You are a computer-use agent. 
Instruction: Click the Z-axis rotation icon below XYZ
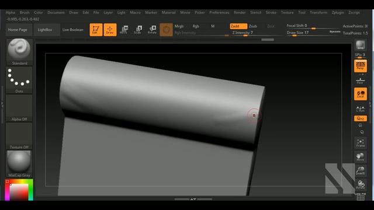coord(362,132)
